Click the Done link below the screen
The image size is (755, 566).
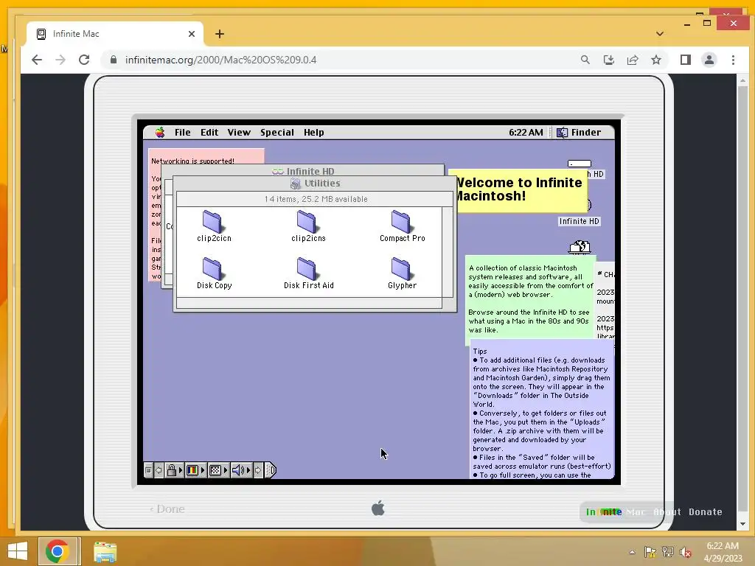point(167,509)
